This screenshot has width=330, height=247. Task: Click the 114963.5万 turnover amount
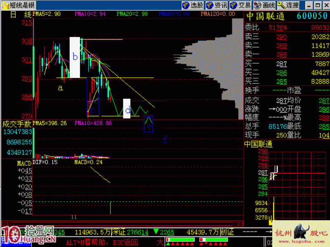click(x=92, y=232)
